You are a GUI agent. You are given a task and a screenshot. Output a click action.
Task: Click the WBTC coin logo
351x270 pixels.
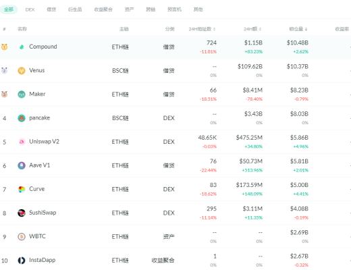coord(22,237)
